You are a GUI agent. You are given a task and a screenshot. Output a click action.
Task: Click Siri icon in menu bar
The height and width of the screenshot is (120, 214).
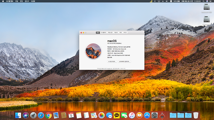tap(207, 1)
